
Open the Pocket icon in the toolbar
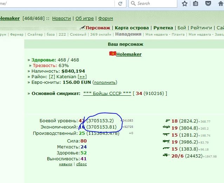208,3
